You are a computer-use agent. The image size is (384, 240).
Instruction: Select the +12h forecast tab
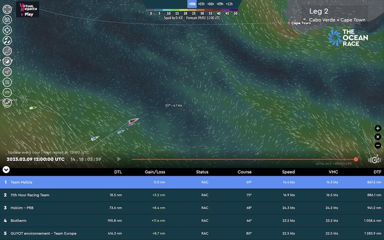click(229, 4)
